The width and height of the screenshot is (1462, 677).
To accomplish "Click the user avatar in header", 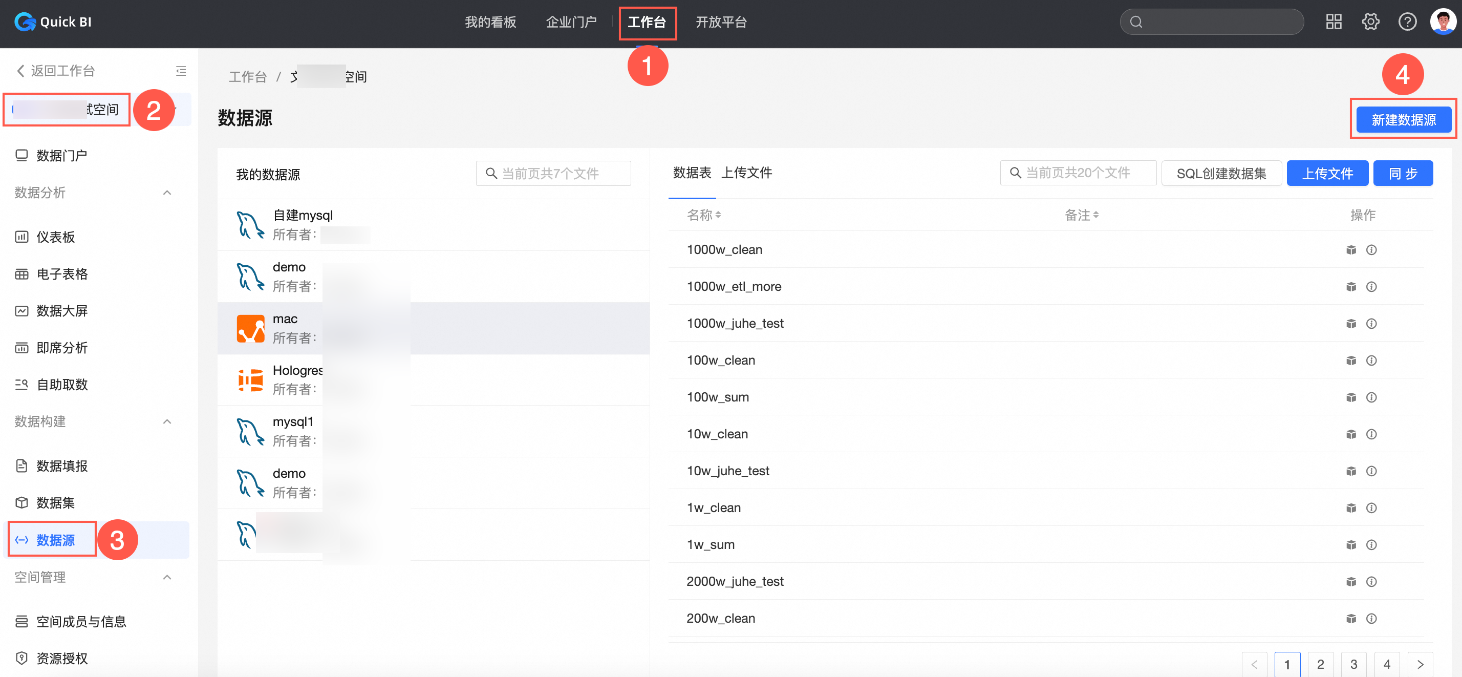I will (1443, 22).
